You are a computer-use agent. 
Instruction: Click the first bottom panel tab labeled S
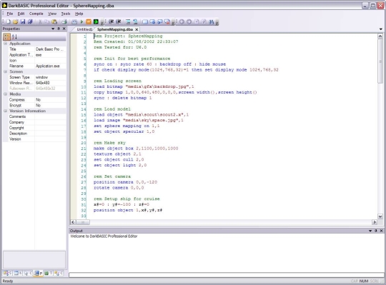point(7,273)
